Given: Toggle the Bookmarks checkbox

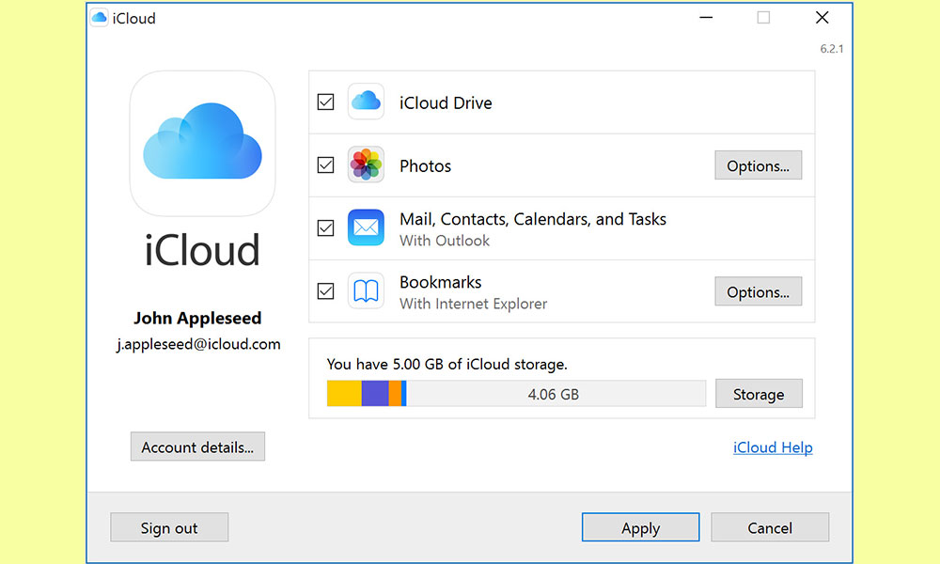Looking at the screenshot, I should coord(325,291).
